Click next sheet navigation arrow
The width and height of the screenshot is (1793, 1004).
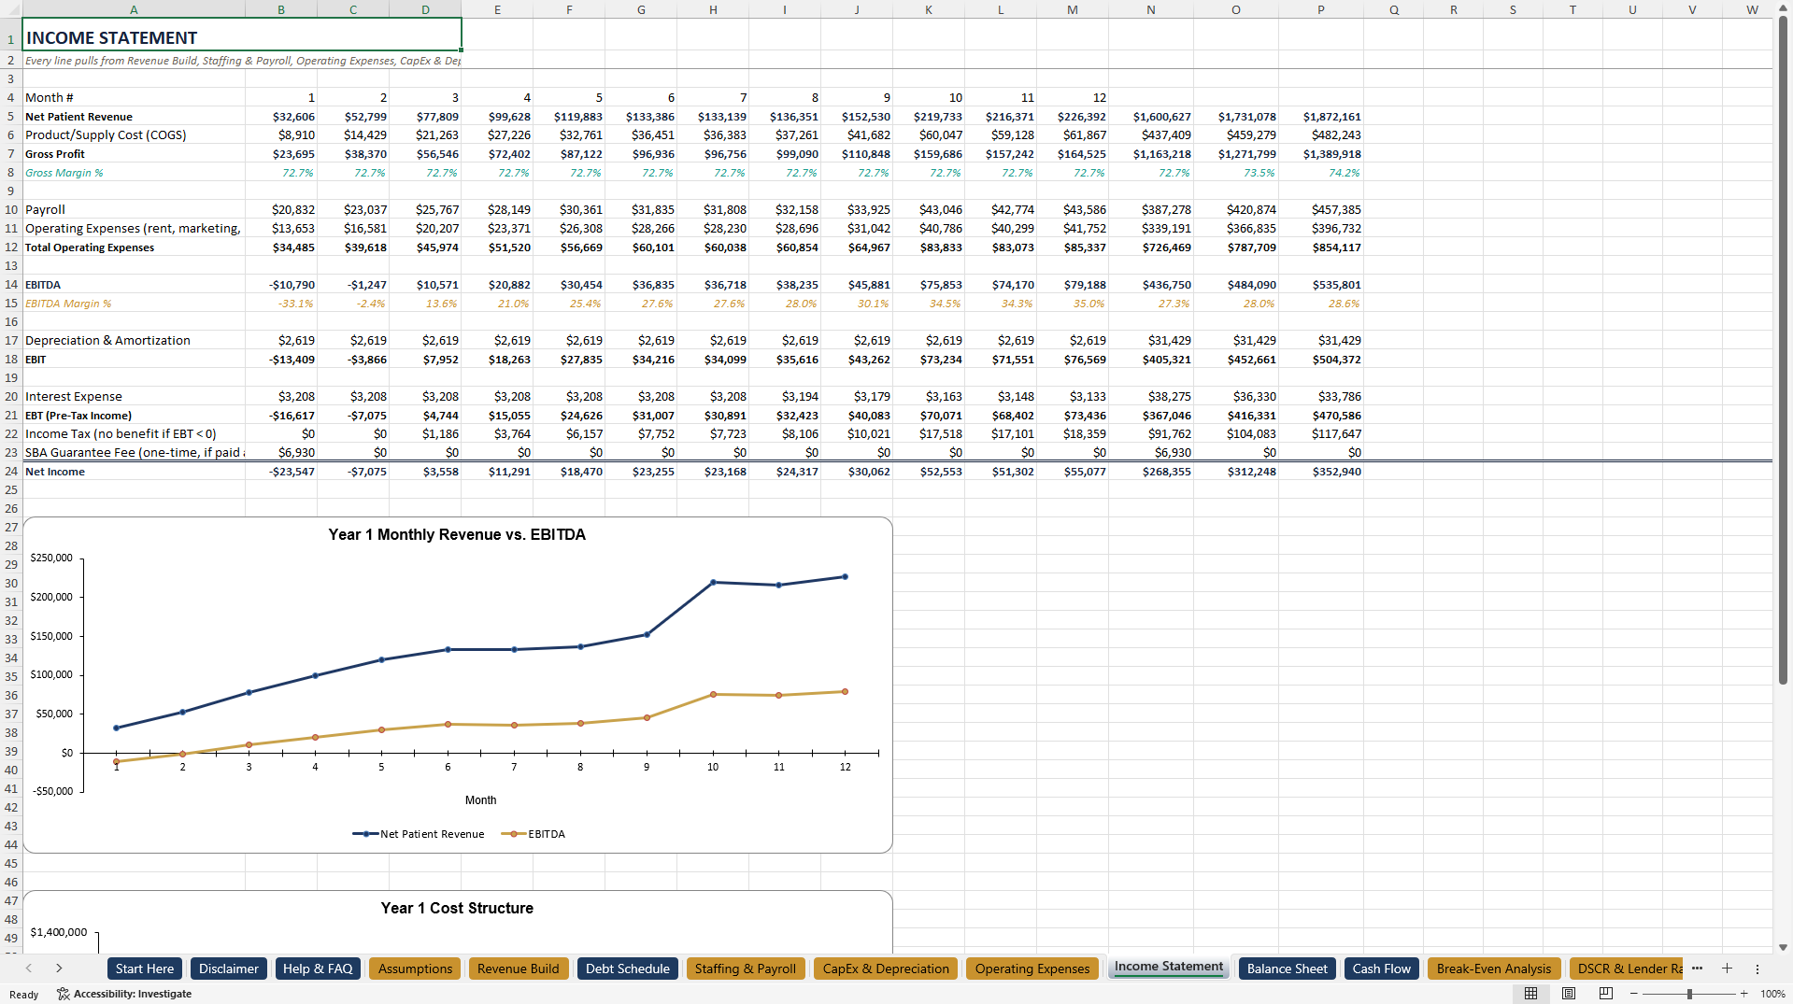click(59, 969)
